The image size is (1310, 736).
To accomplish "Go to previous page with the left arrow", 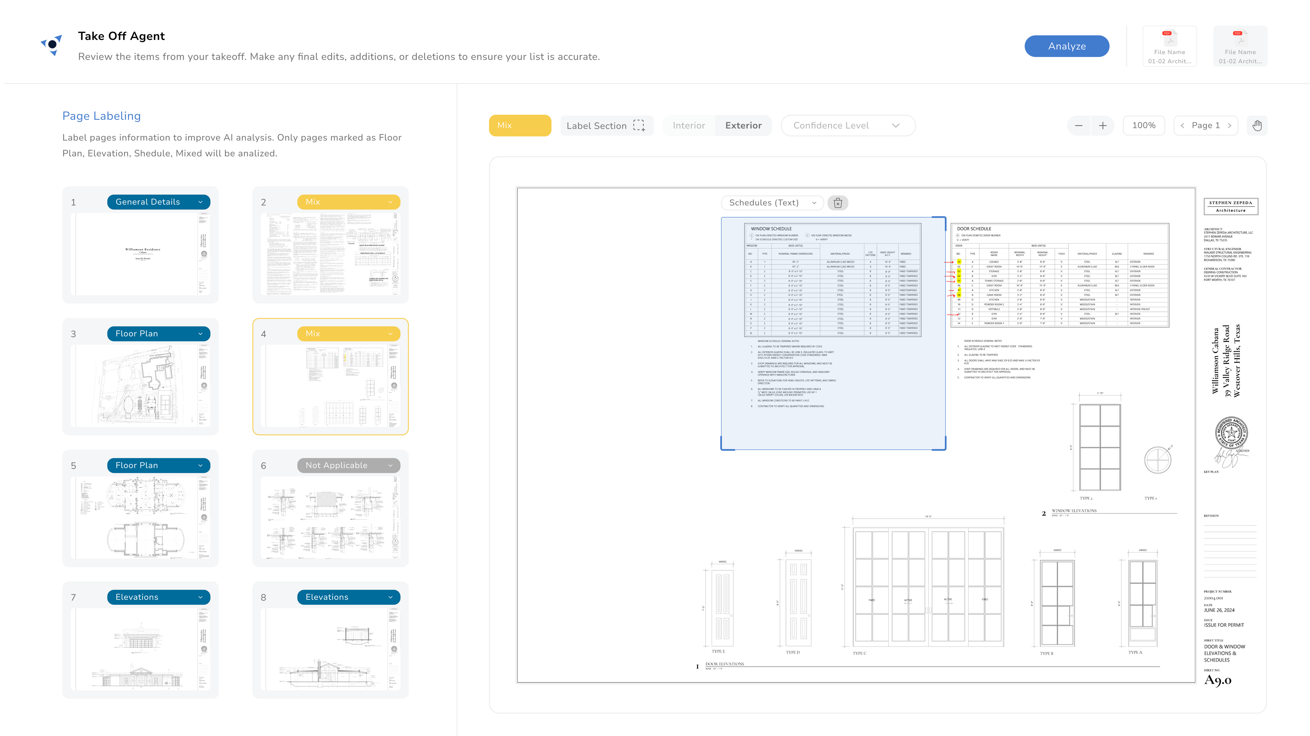I will (1182, 126).
